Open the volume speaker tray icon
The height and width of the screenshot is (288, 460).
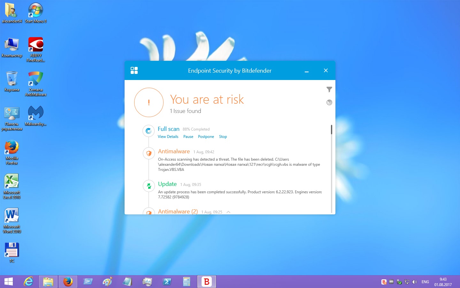415,282
